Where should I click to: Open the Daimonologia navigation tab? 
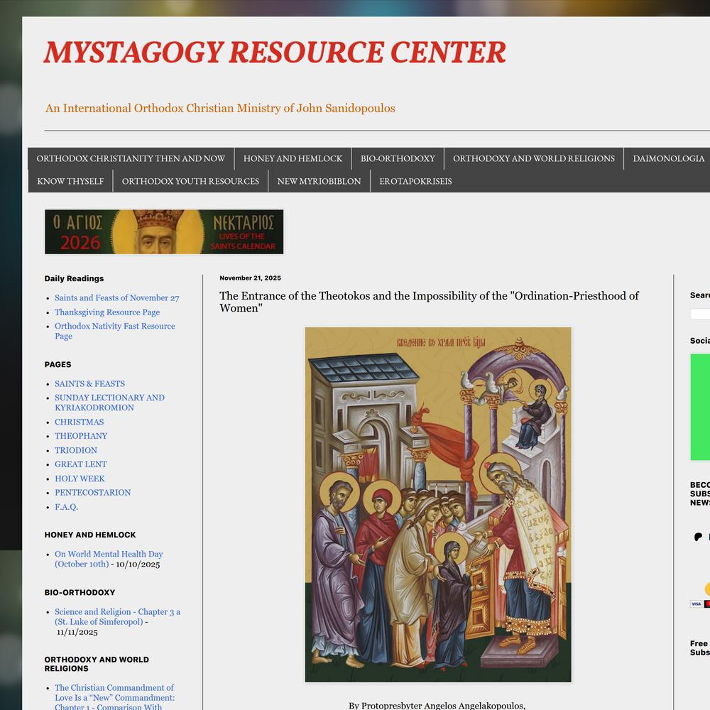click(668, 158)
